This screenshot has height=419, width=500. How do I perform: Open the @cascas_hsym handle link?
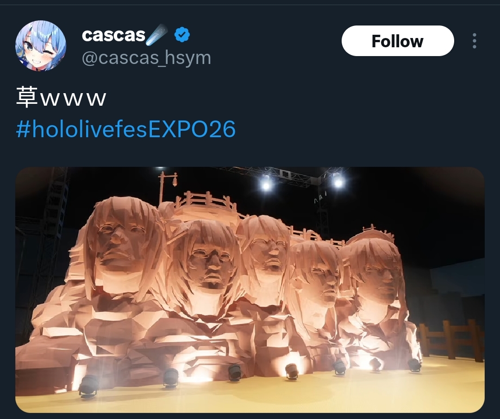click(x=146, y=58)
